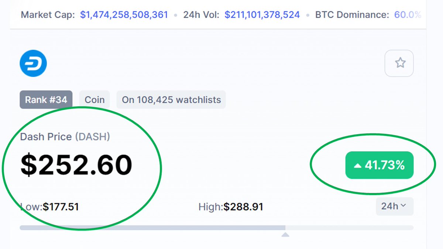Click the 41.73% price change badge

coord(380,165)
